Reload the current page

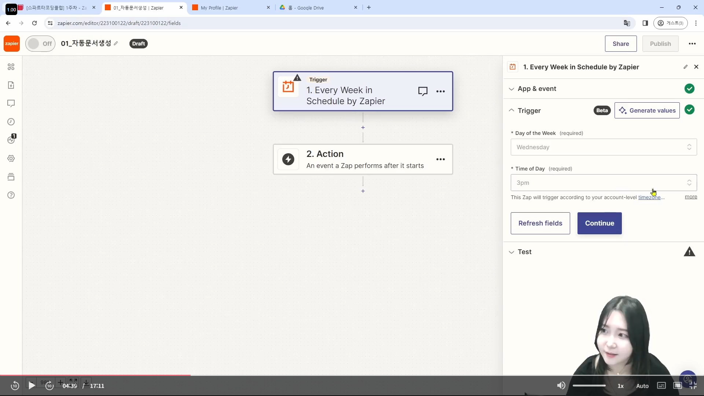point(34,23)
